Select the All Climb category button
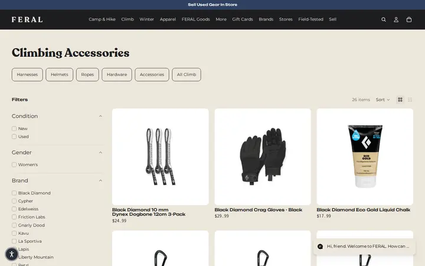425x266 pixels. (187, 74)
